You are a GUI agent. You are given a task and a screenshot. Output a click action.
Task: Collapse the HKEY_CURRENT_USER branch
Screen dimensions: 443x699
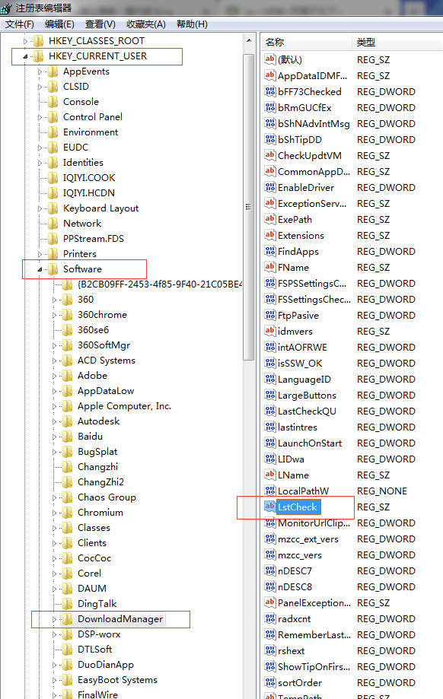[25, 56]
